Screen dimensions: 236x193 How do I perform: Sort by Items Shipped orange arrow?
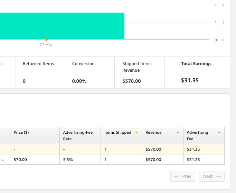coord(136,132)
